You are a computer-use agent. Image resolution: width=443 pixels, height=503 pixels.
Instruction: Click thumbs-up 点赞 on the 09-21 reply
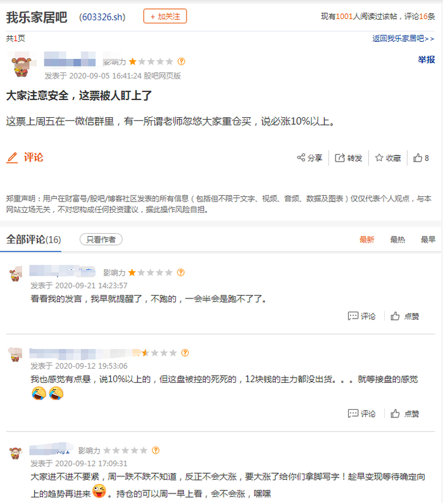click(x=404, y=316)
